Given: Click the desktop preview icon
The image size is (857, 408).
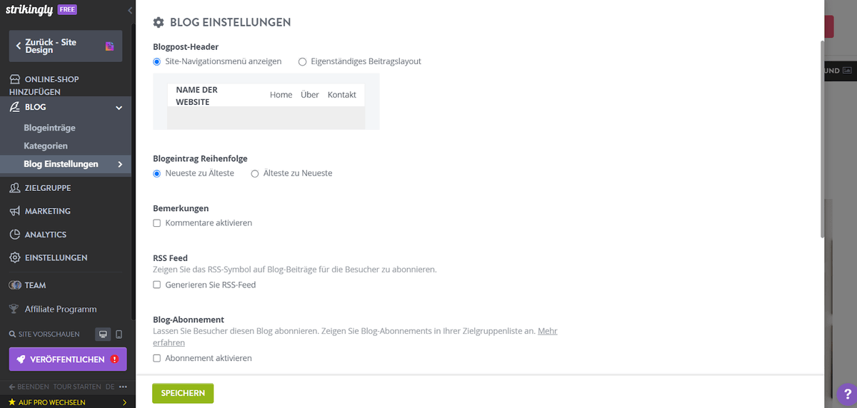Looking at the screenshot, I should (x=103, y=334).
